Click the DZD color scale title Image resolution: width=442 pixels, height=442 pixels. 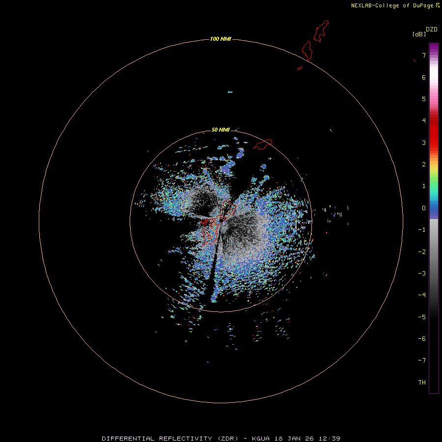[432, 29]
